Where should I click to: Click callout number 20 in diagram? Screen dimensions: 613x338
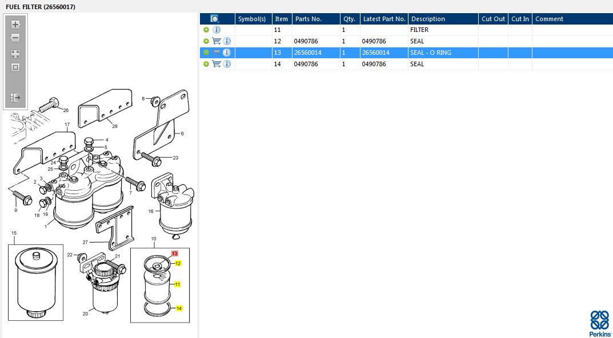85,313
